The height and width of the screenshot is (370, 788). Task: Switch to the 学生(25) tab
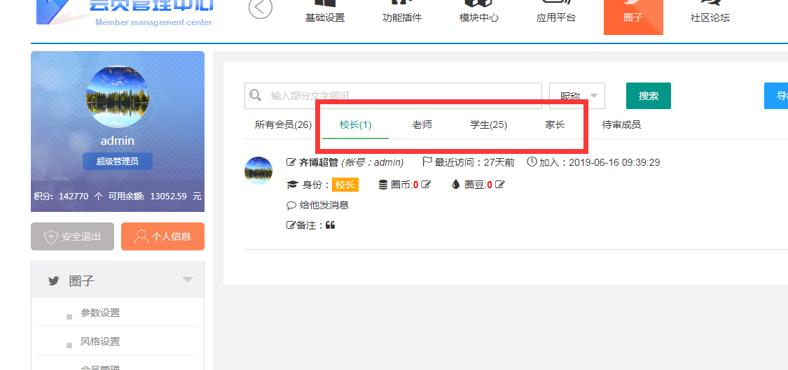[x=488, y=124]
